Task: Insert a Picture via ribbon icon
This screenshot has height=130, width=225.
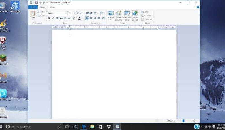Action: pyautogui.click(x=111, y=13)
